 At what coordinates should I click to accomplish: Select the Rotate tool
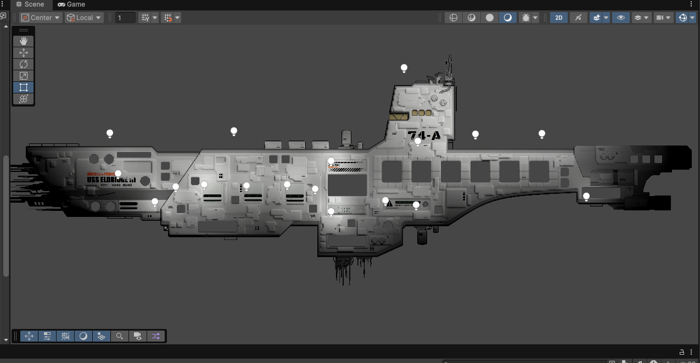[x=24, y=64]
